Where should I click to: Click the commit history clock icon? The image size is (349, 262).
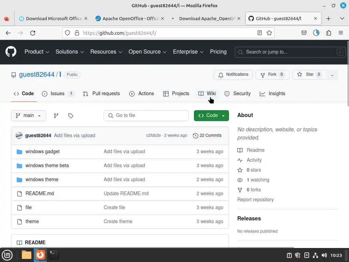pos(195,135)
